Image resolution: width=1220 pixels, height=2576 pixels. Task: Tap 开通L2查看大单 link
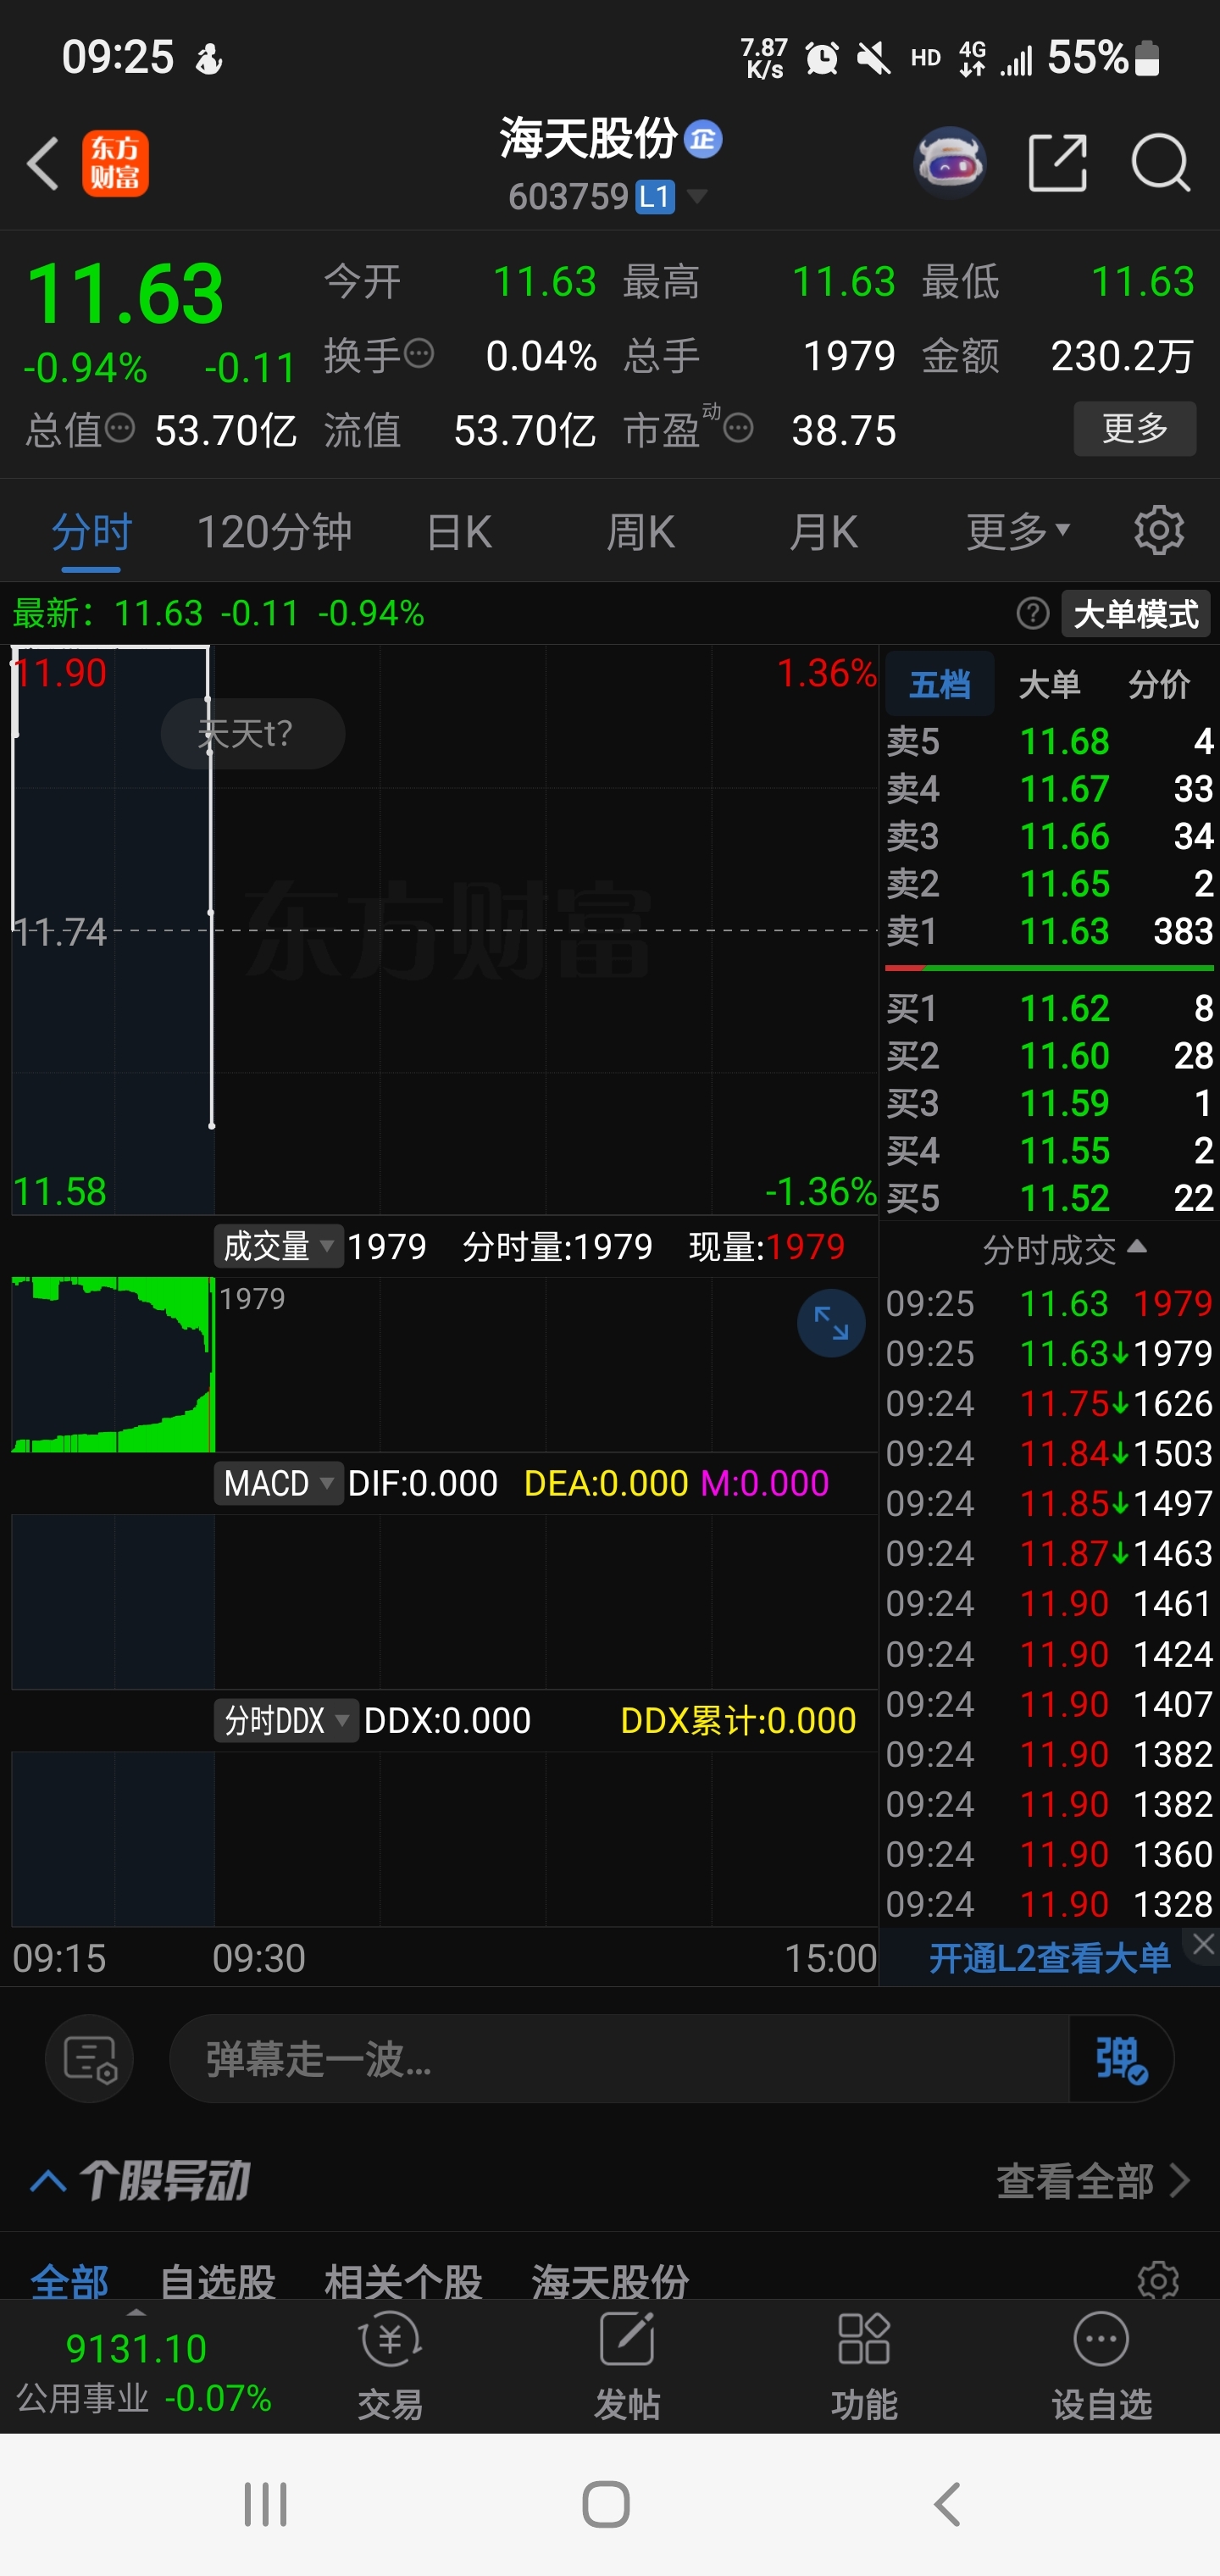tap(1049, 1958)
